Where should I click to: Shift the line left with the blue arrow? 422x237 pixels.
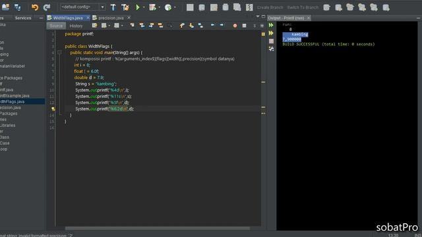click(212, 25)
